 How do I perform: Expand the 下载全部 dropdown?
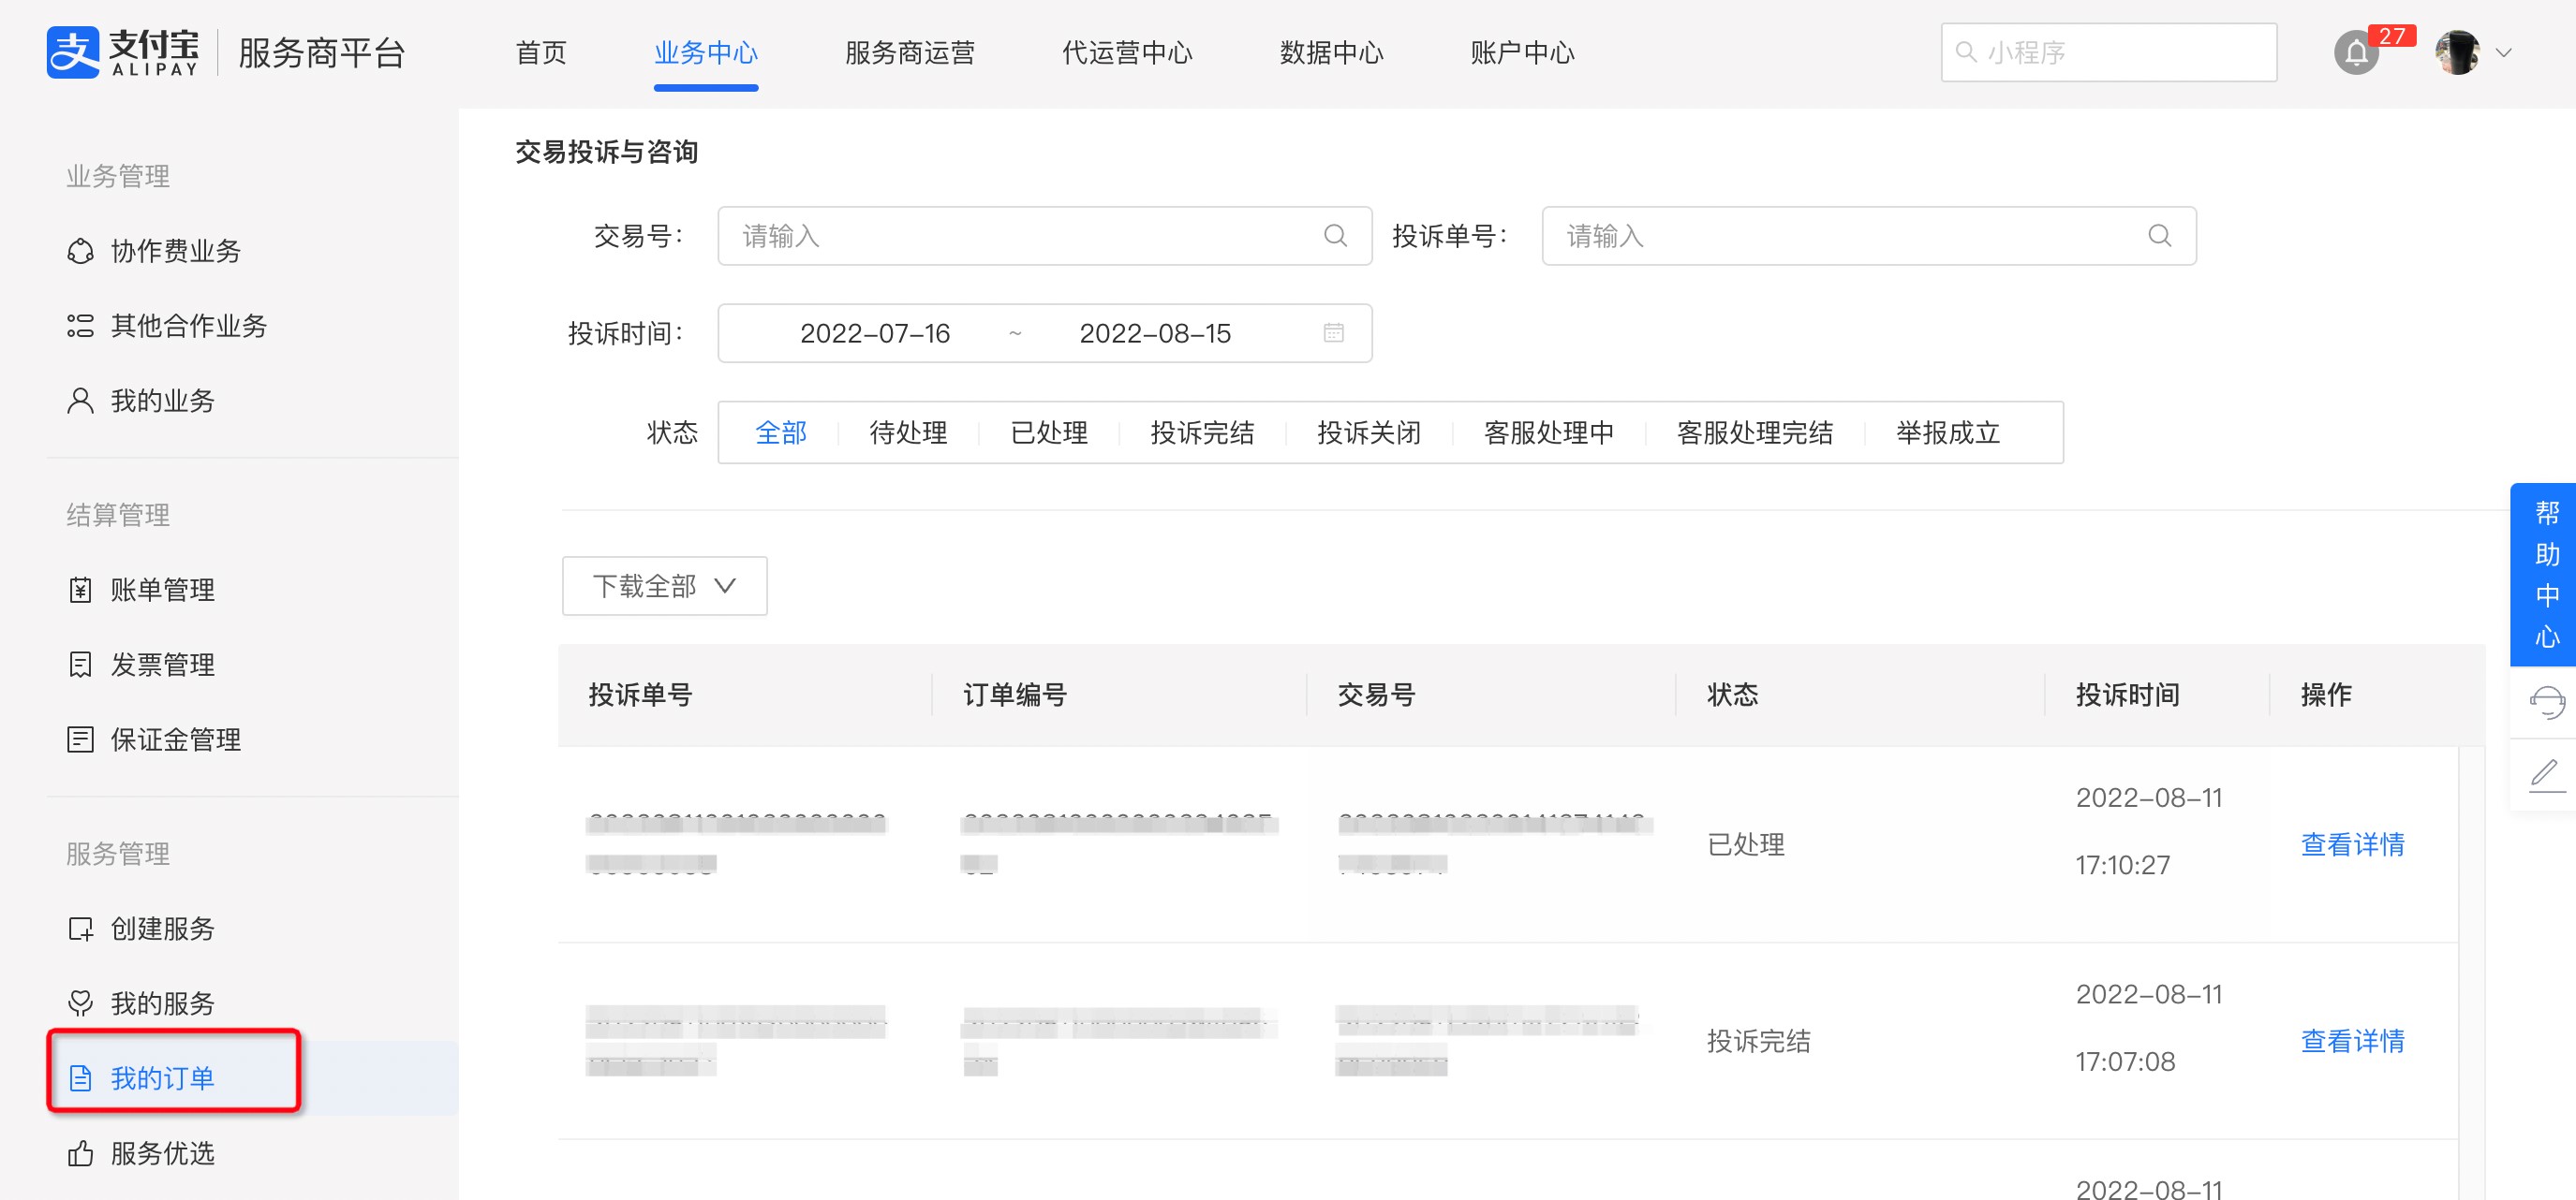664,586
